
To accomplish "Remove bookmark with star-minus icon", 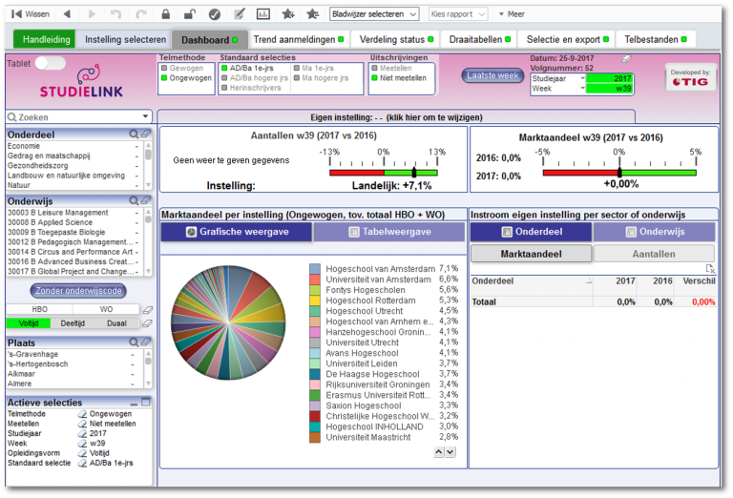I will click(312, 14).
